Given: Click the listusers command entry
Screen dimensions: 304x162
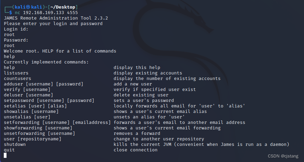Looking at the screenshot, I should click(x=16, y=73).
